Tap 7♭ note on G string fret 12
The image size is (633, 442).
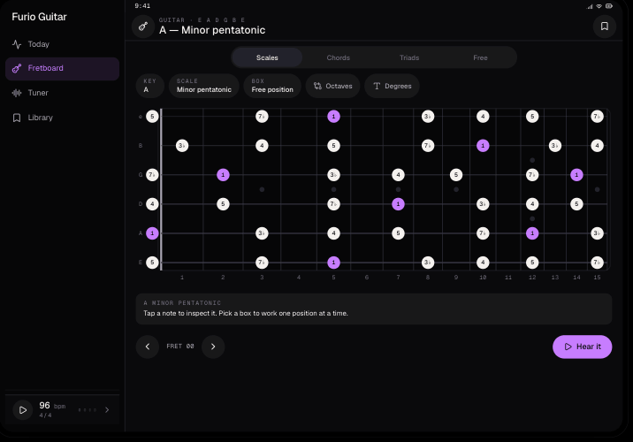coord(532,175)
